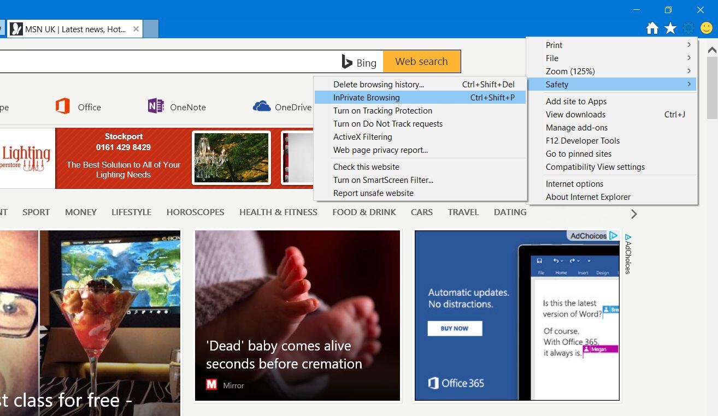Turn on Do Not Track requests

point(420,123)
